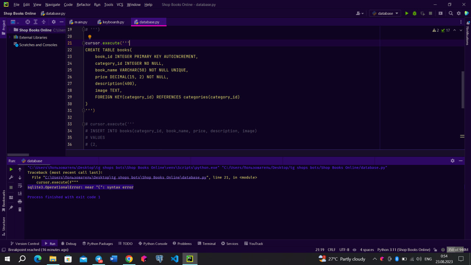The width and height of the screenshot is (471, 265).
Task: Open the editor tabs more options menu
Action: pos(461,22)
